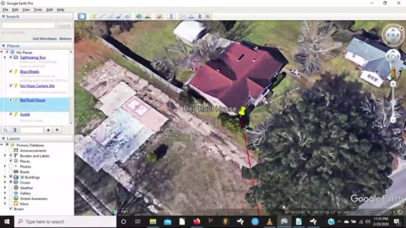Click the Save Image toolbar icon
Screen dimensions: 406x228
pos(200,16)
